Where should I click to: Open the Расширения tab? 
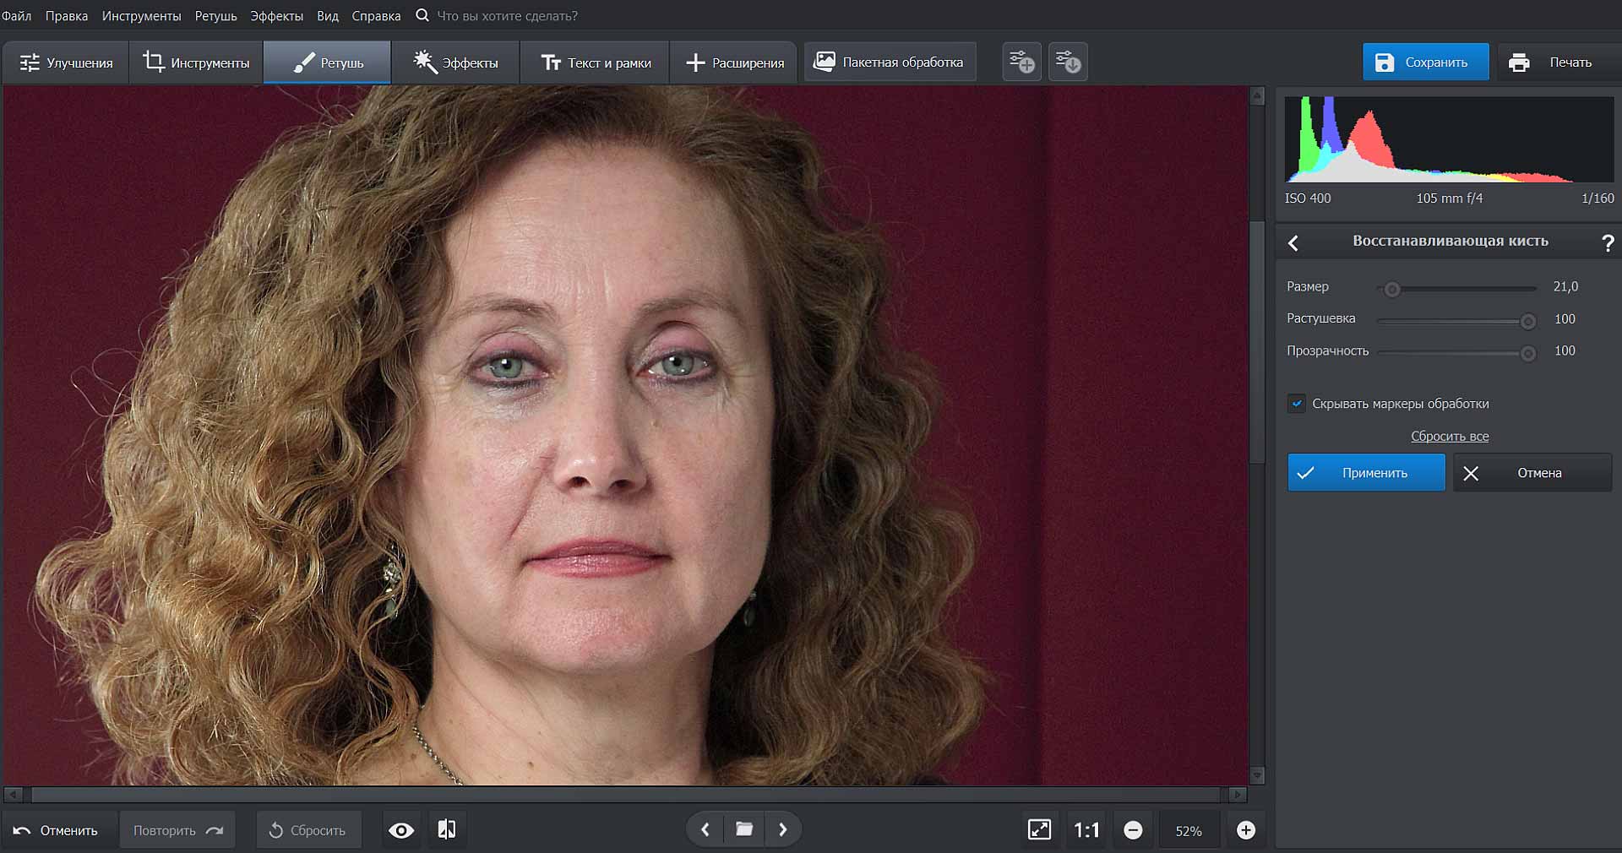point(733,62)
